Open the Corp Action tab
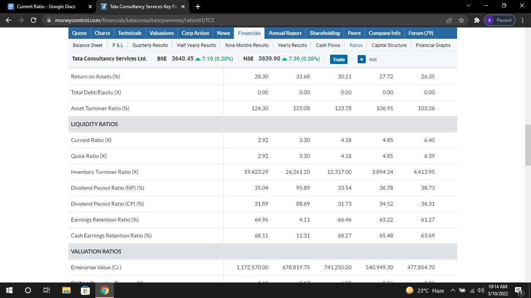The image size is (531, 298). [195, 33]
